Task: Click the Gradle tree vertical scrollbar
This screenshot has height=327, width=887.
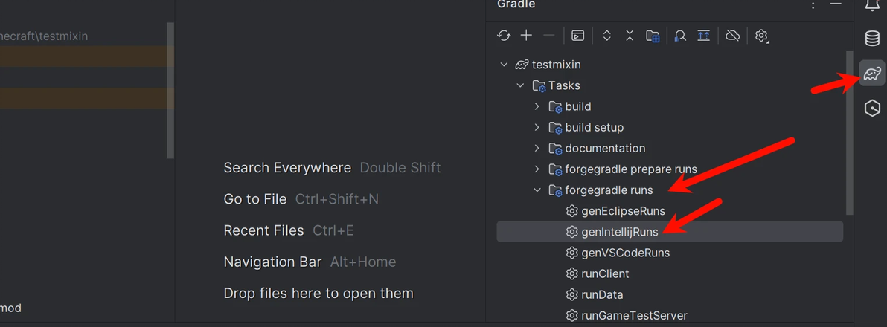Action: [x=849, y=134]
